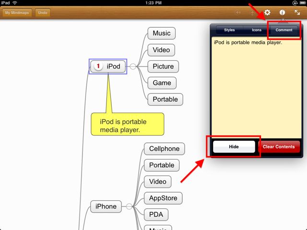The height and width of the screenshot is (230, 307).
Task: Tap the battery indicator in the status bar
Action: [x=303, y=3]
